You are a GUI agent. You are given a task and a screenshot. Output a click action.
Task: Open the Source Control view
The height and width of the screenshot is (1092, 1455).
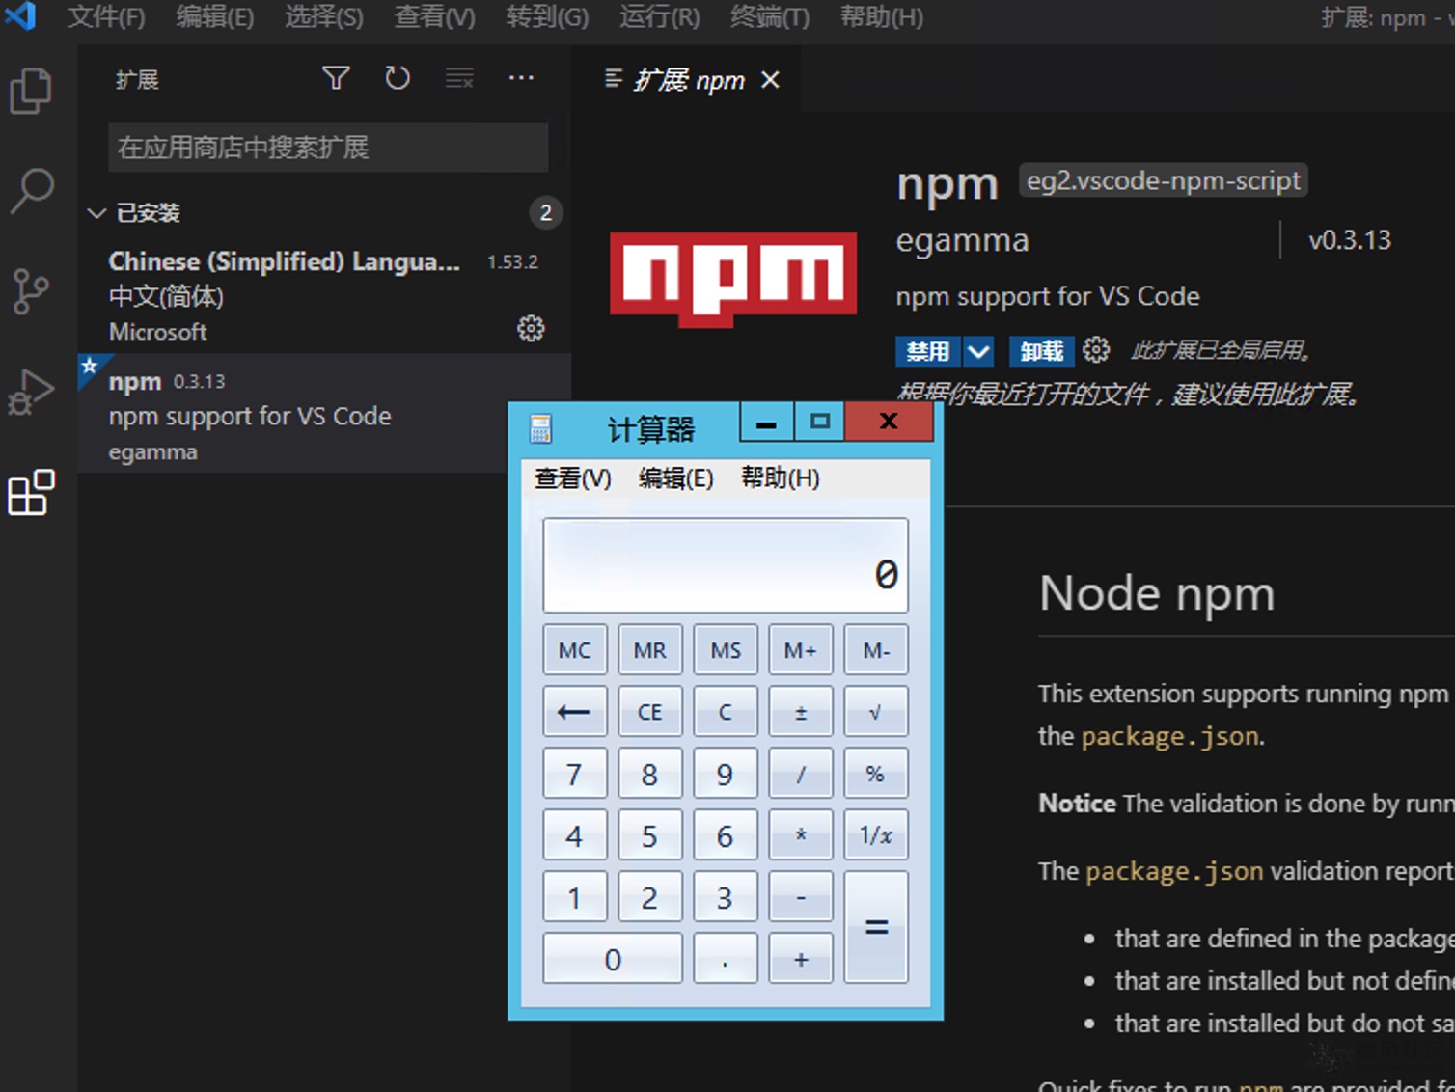pos(31,290)
